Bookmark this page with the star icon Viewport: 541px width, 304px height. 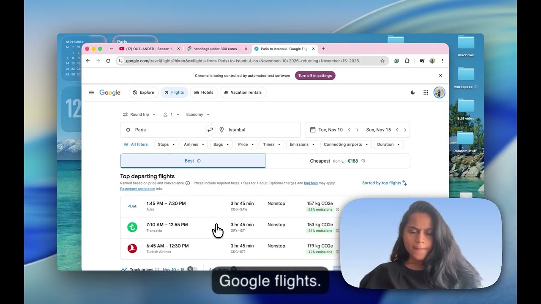click(383, 61)
